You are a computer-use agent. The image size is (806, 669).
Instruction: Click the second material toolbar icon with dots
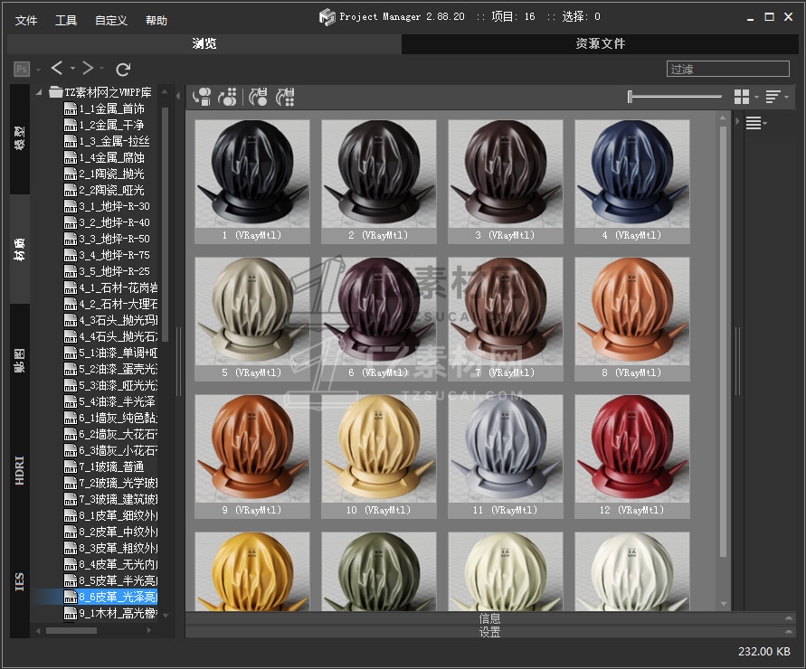pos(229,96)
